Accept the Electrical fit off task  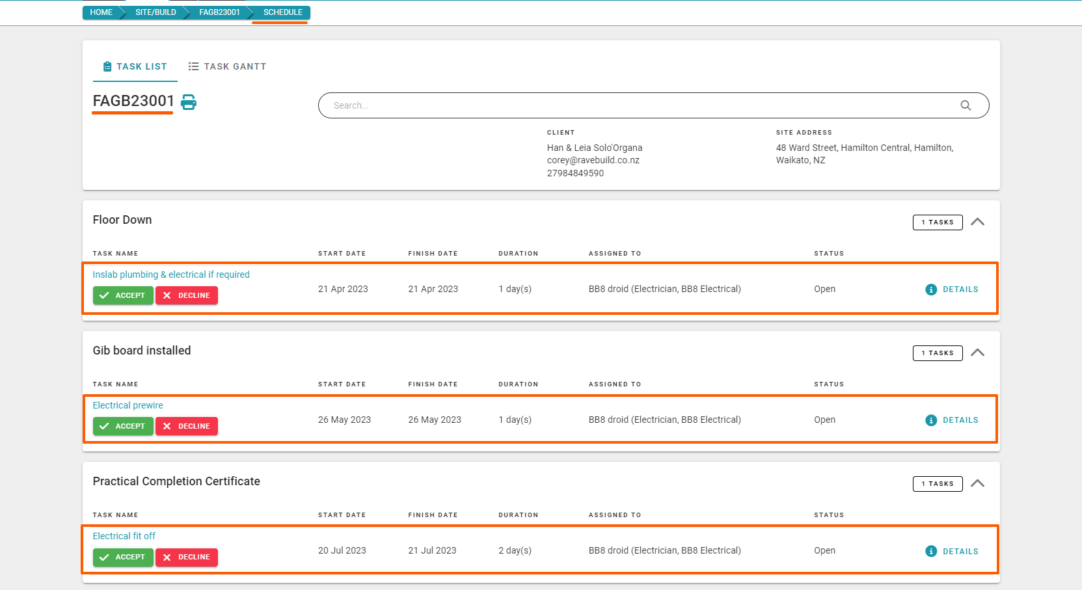[123, 557]
